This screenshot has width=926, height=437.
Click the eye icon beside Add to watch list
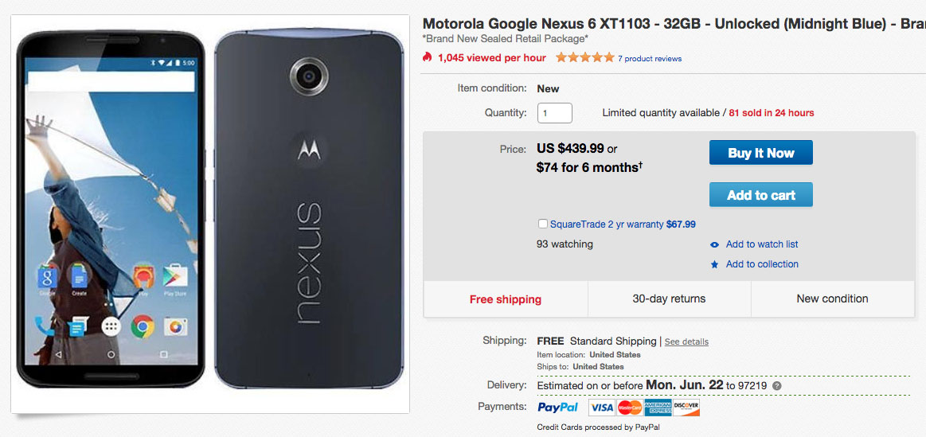714,244
